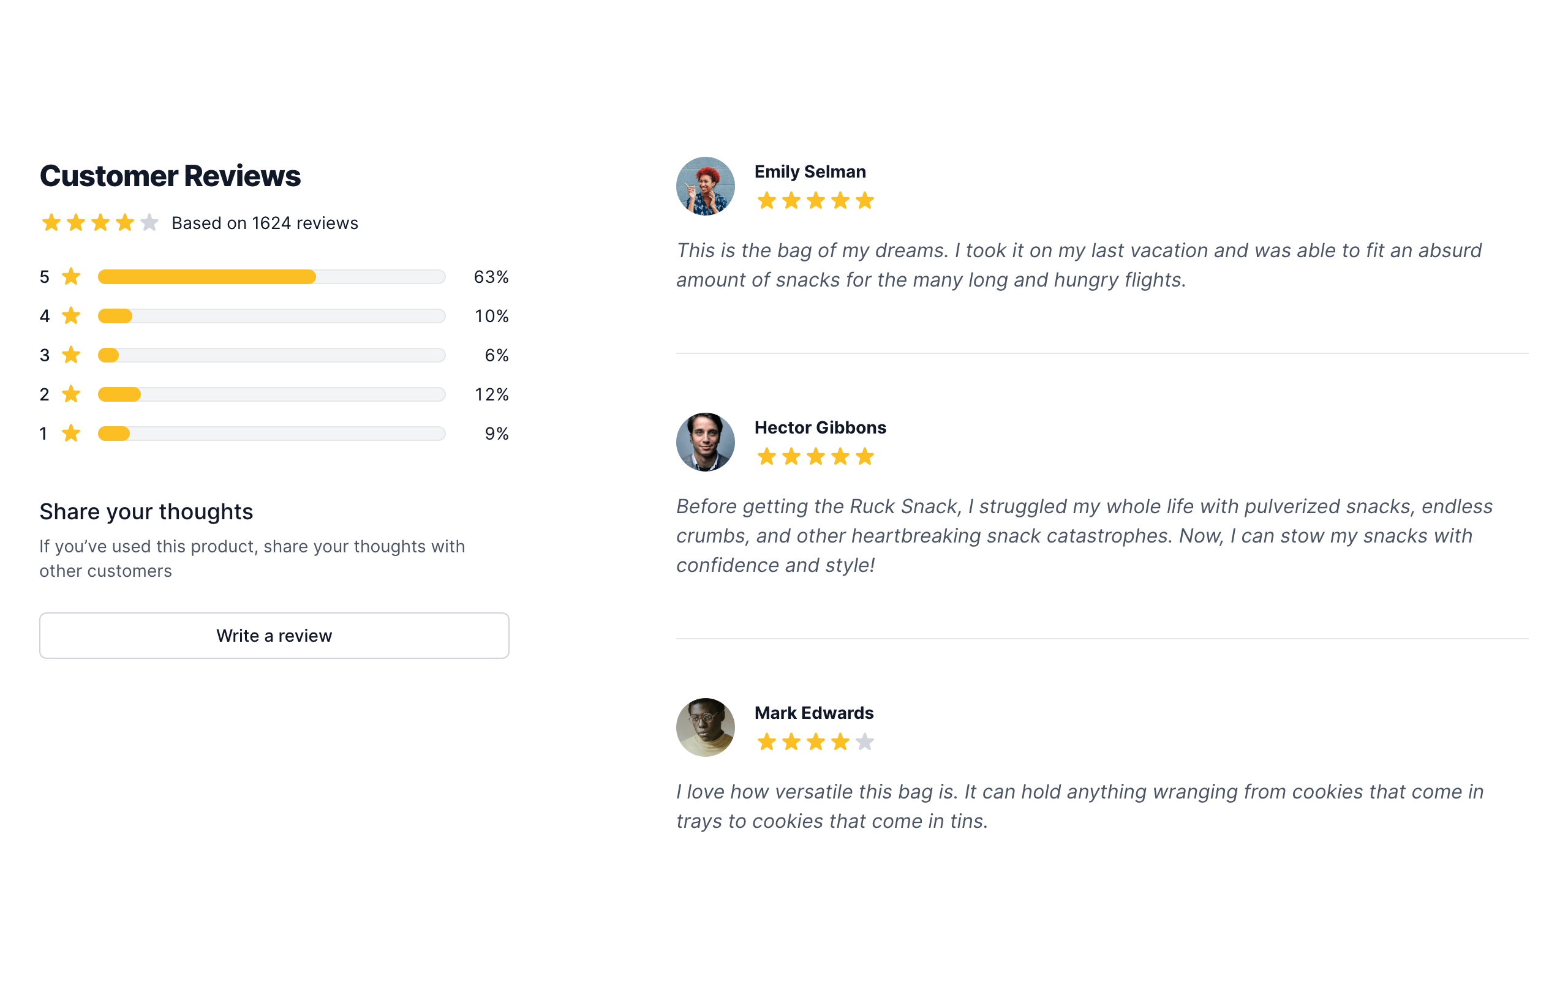Viewport: 1568px width, 992px height.
Task: Click the gray fifth star in overall rating
Action: tap(150, 223)
